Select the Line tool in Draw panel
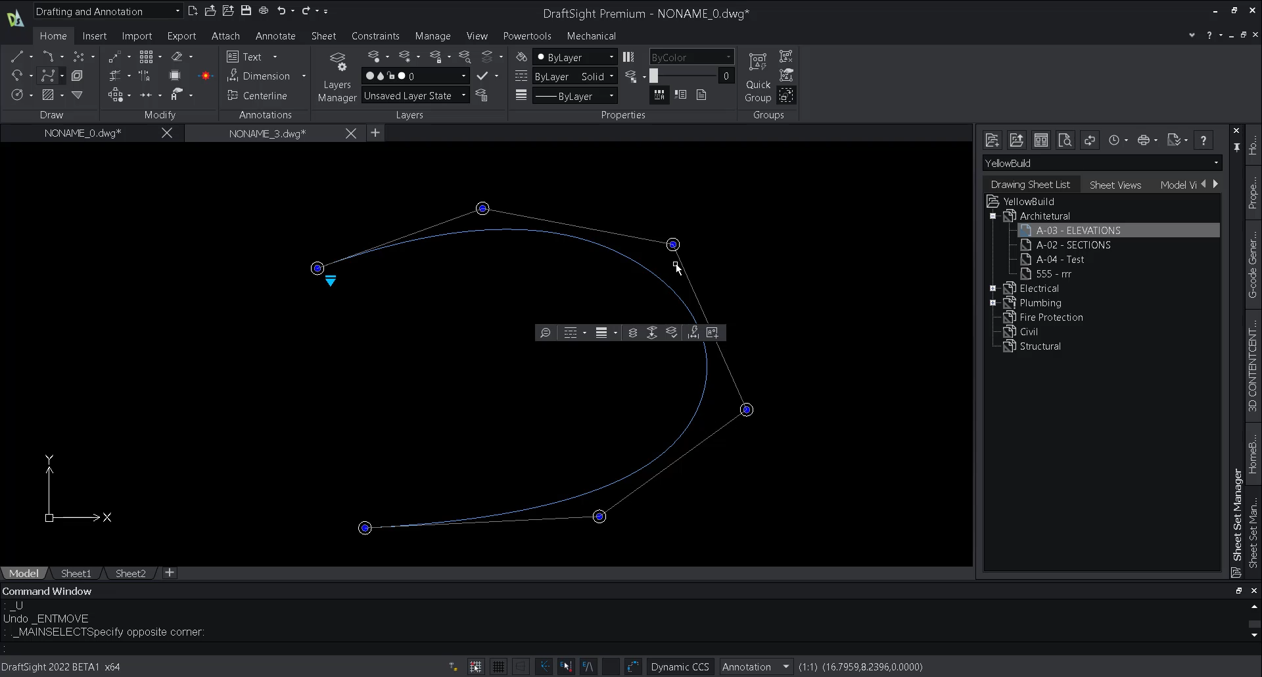This screenshot has height=677, width=1262. [18, 56]
